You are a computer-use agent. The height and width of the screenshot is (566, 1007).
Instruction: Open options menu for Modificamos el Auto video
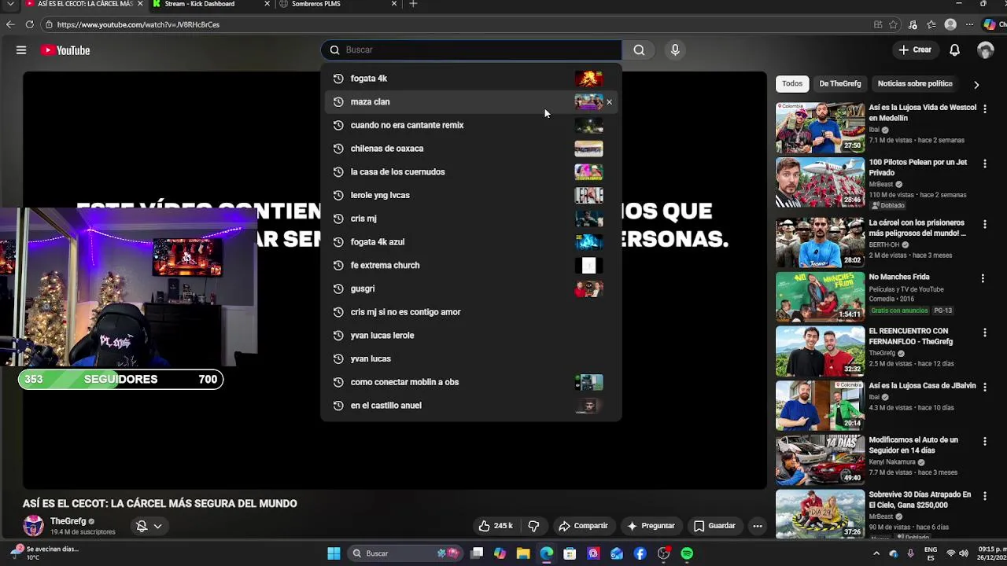(x=984, y=441)
